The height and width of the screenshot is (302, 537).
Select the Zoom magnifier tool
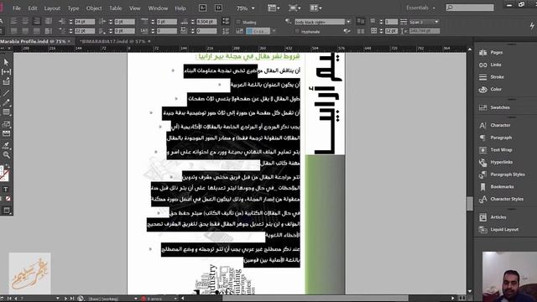[x=6, y=154]
